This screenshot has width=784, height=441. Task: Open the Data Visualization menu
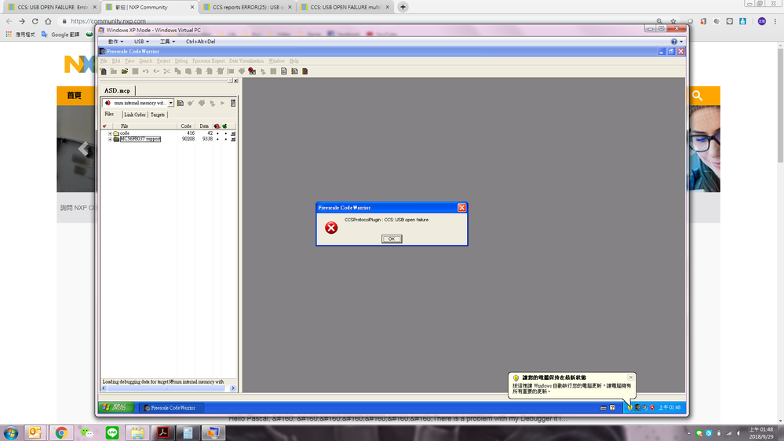click(x=246, y=61)
